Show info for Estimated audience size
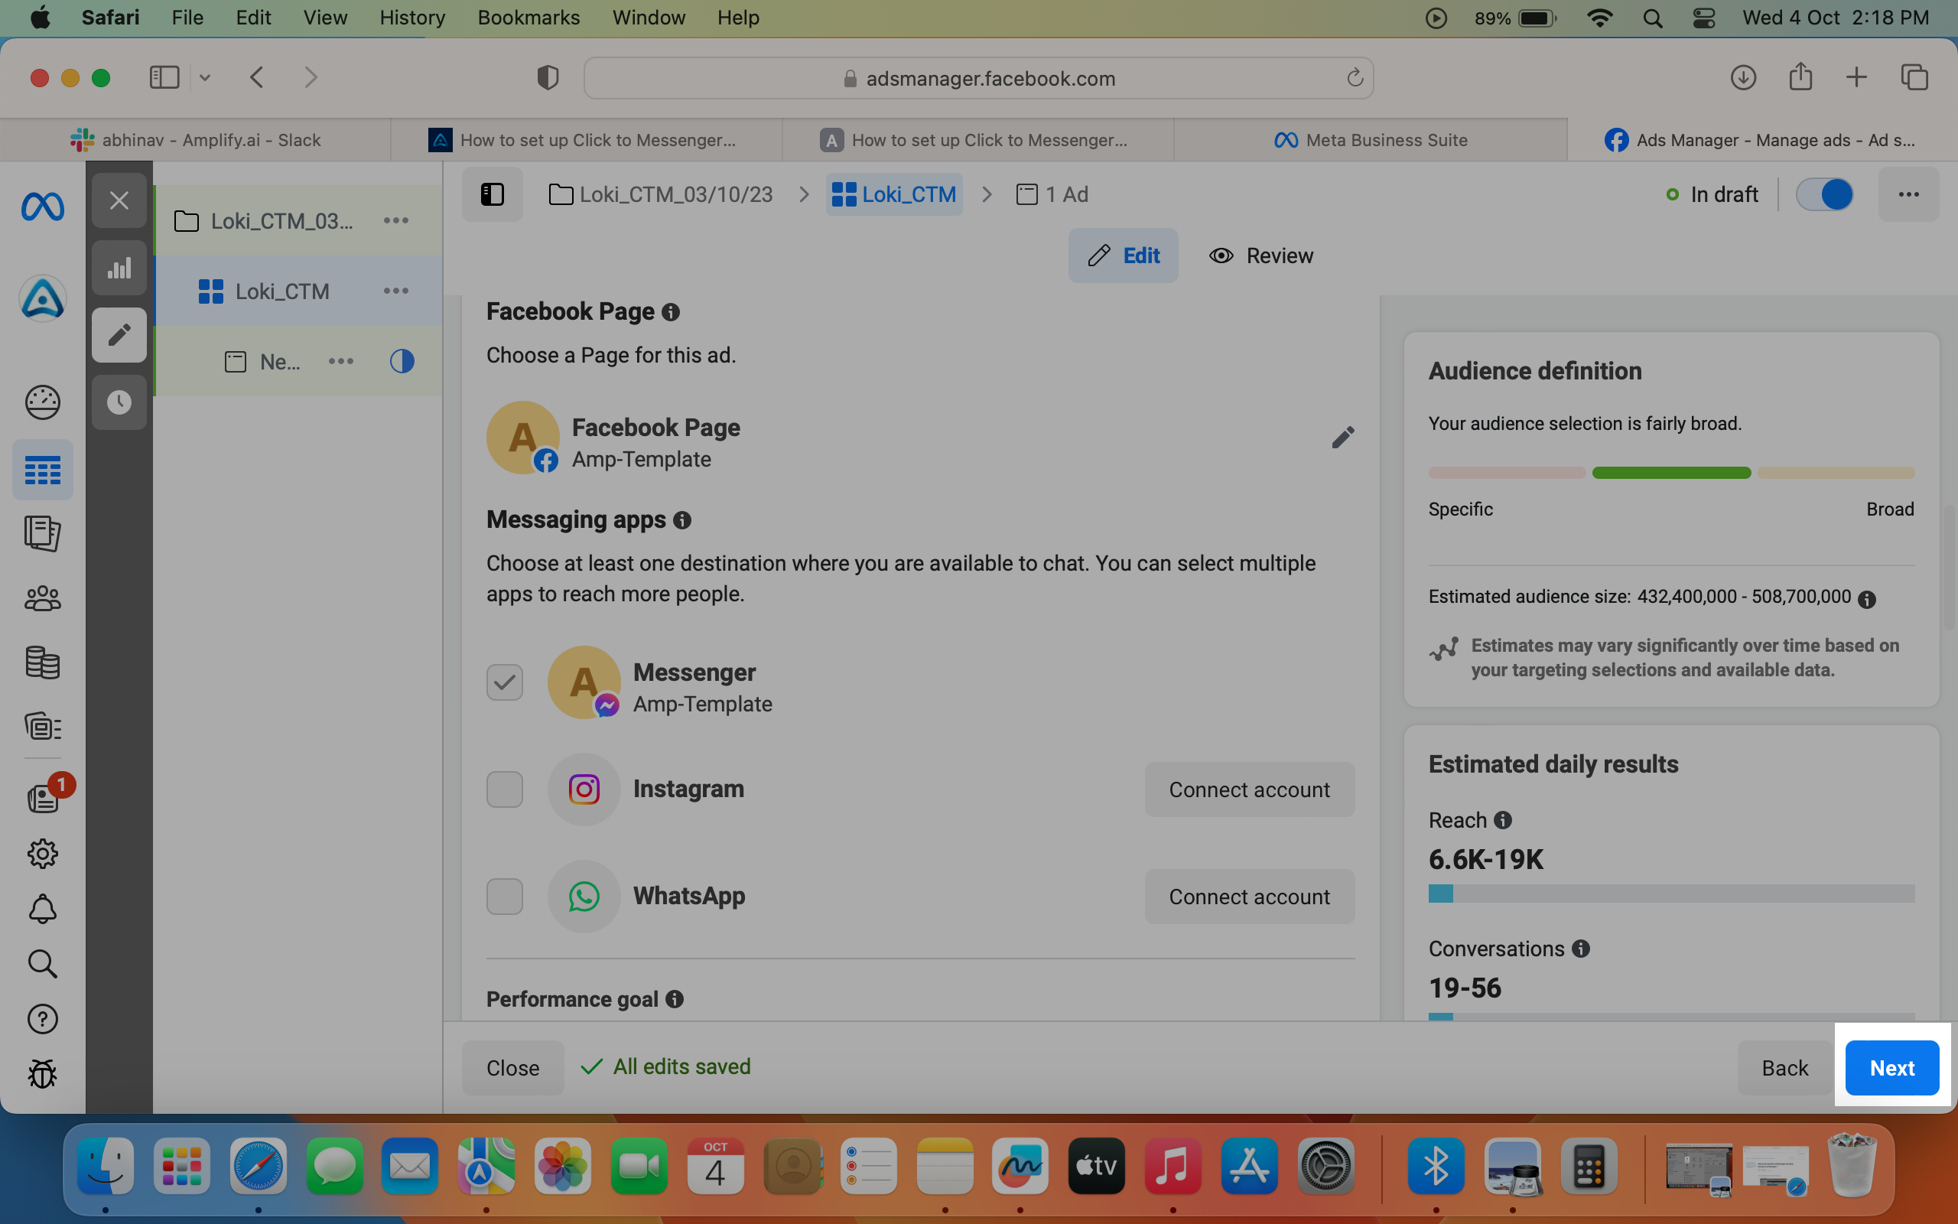This screenshot has width=1958, height=1224. pos(1866,599)
